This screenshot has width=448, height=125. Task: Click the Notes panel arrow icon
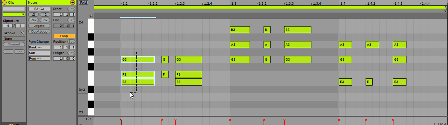(72, 2)
